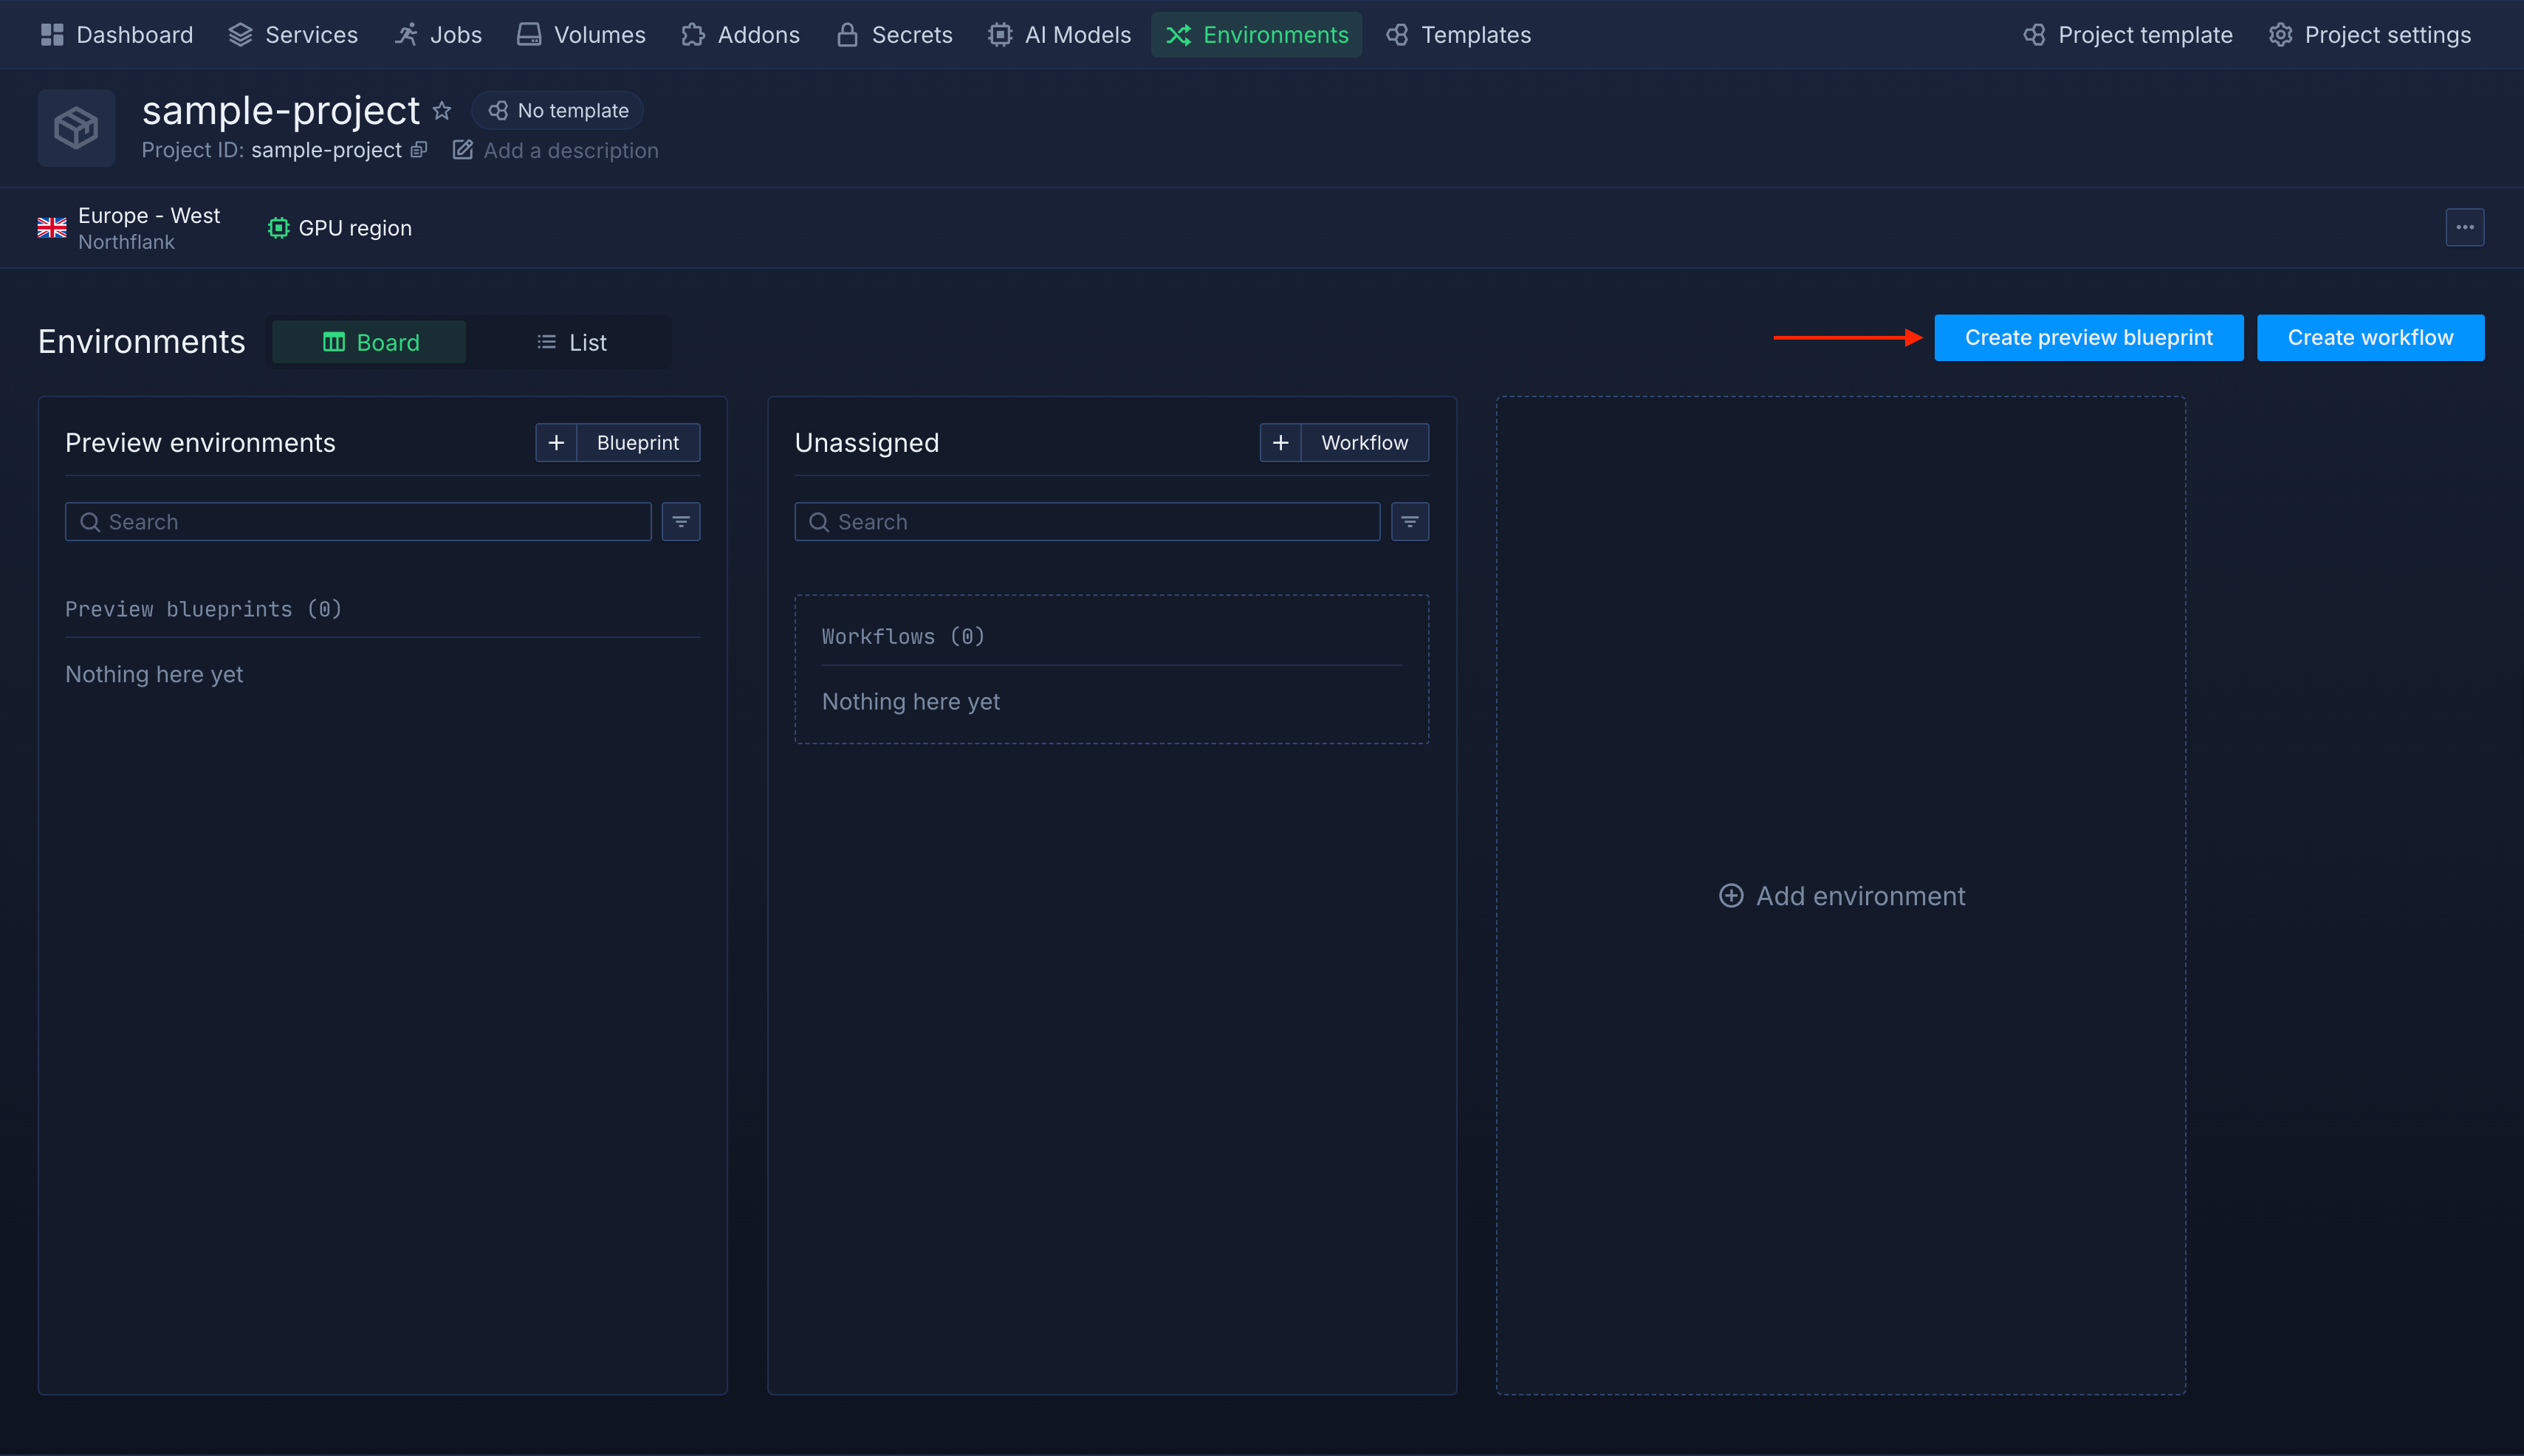
Task: Open the Secrets padlock icon
Action: tap(846, 34)
